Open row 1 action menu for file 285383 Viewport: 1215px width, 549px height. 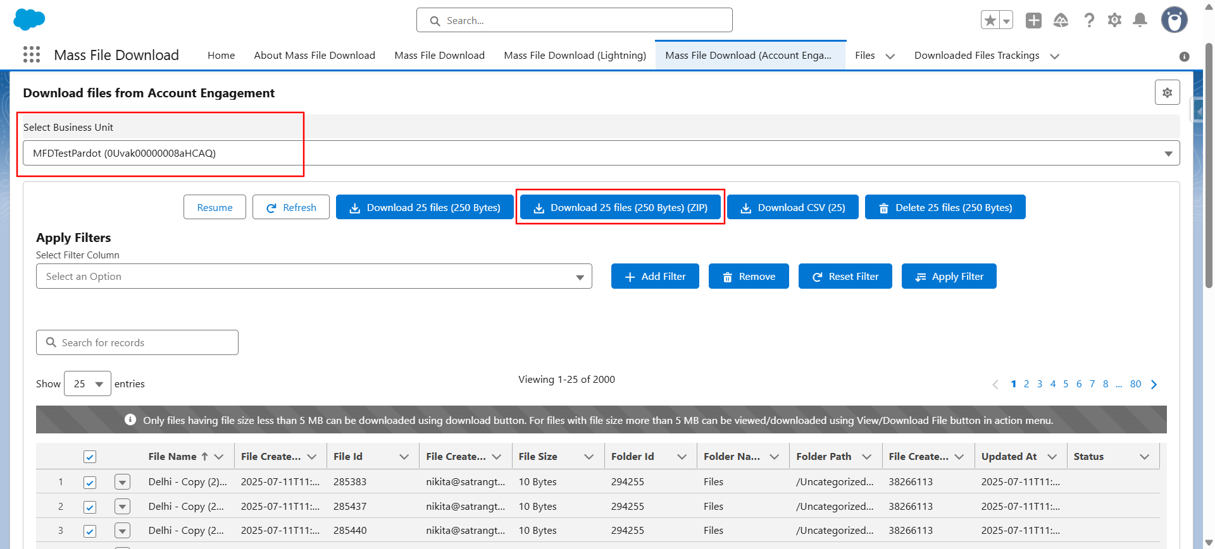click(122, 482)
